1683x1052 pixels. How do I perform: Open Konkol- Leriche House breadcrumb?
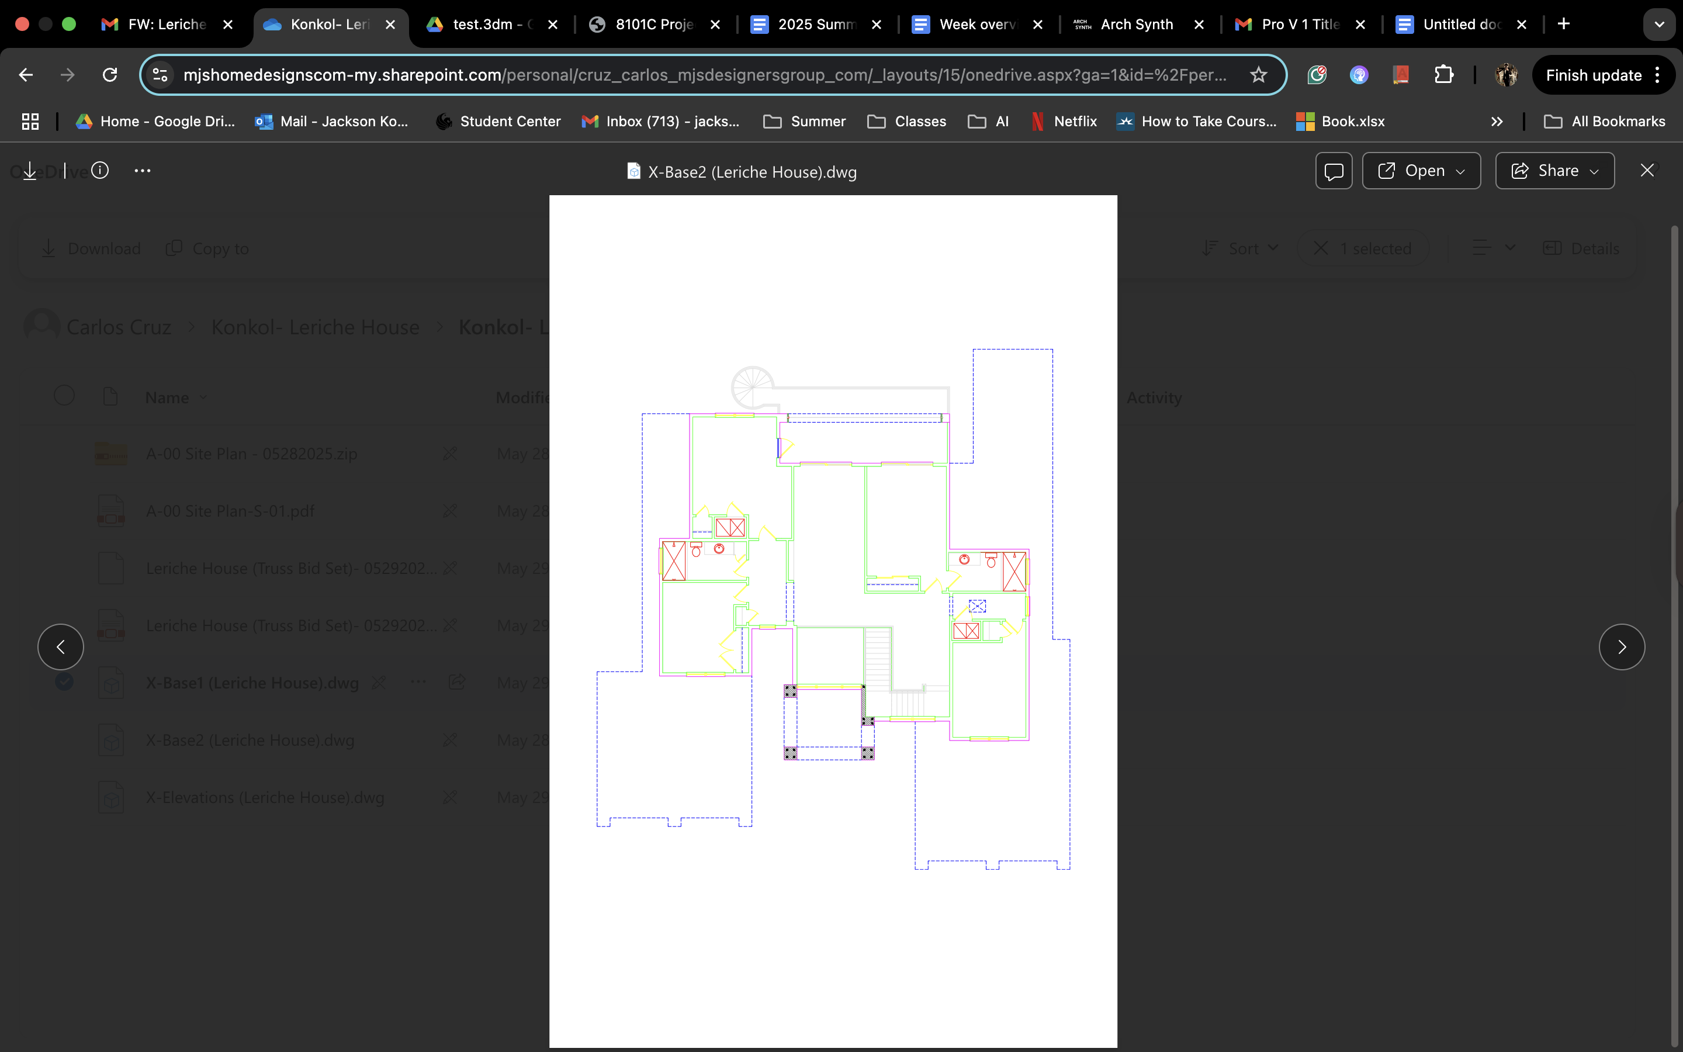click(315, 327)
